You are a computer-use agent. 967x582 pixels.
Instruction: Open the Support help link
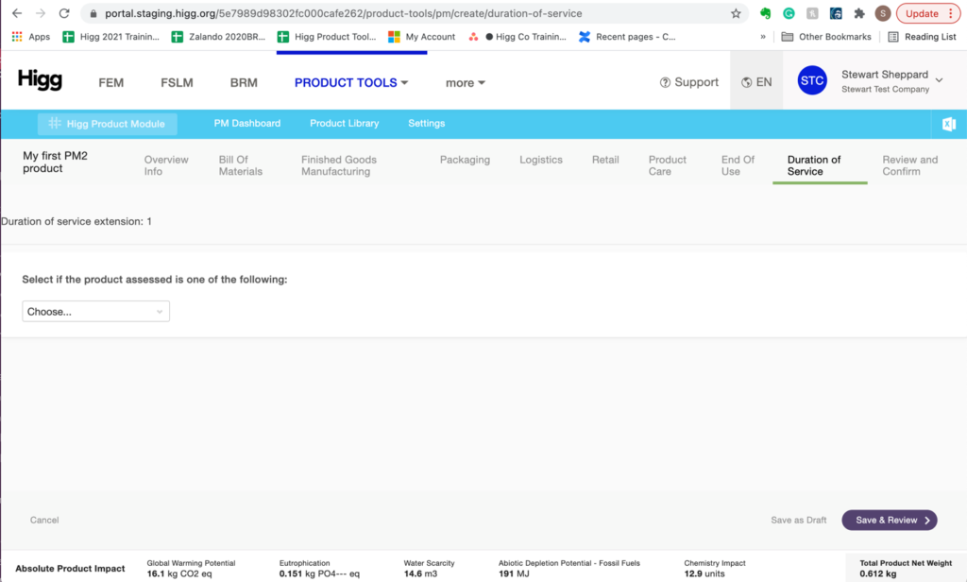(x=688, y=82)
